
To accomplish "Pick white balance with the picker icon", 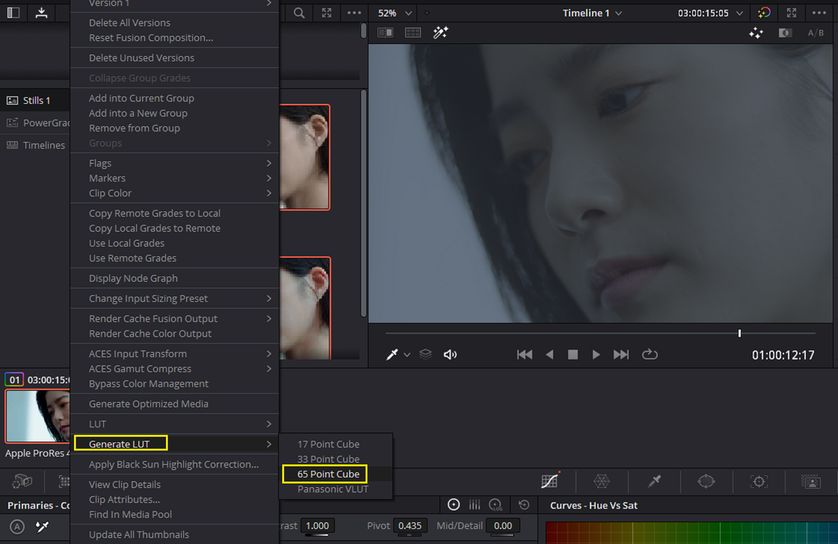I will pos(42,526).
